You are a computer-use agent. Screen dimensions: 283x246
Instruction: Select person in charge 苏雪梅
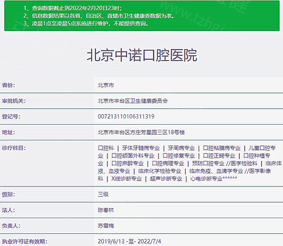click(106, 226)
